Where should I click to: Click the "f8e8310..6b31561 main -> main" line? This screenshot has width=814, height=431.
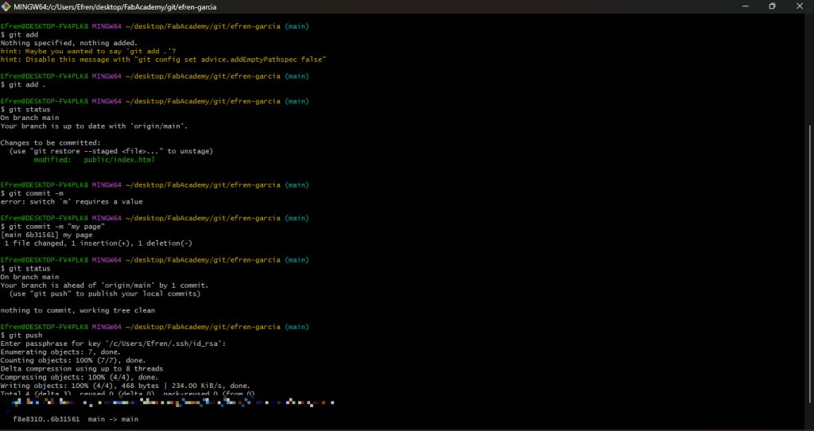76,419
